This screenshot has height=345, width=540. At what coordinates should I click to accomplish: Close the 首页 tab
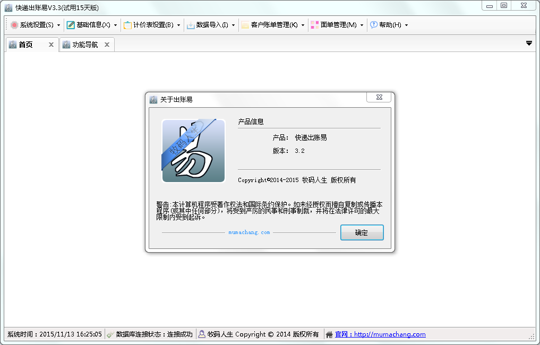pos(51,45)
